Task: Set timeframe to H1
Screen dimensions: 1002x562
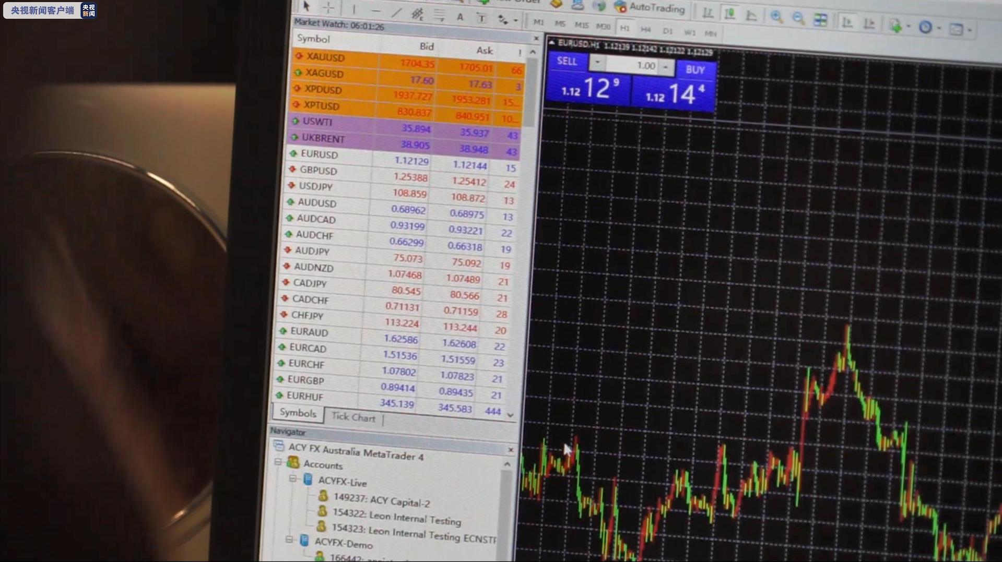Action: tap(624, 28)
